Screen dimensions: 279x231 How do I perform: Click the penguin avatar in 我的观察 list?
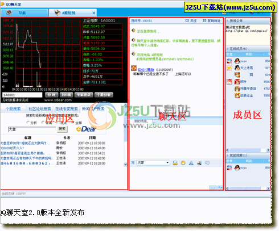click(x=237, y=167)
